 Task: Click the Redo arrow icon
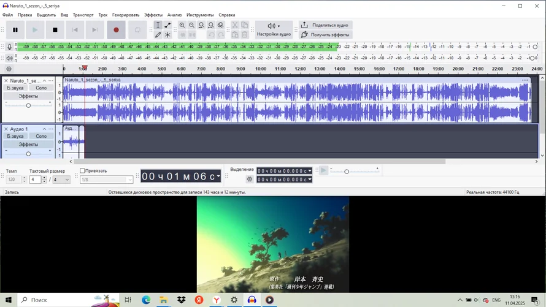(221, 35)
